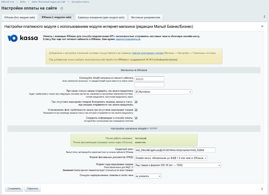
Task: Toggle order problem flag checkbox
Action: 136,110
